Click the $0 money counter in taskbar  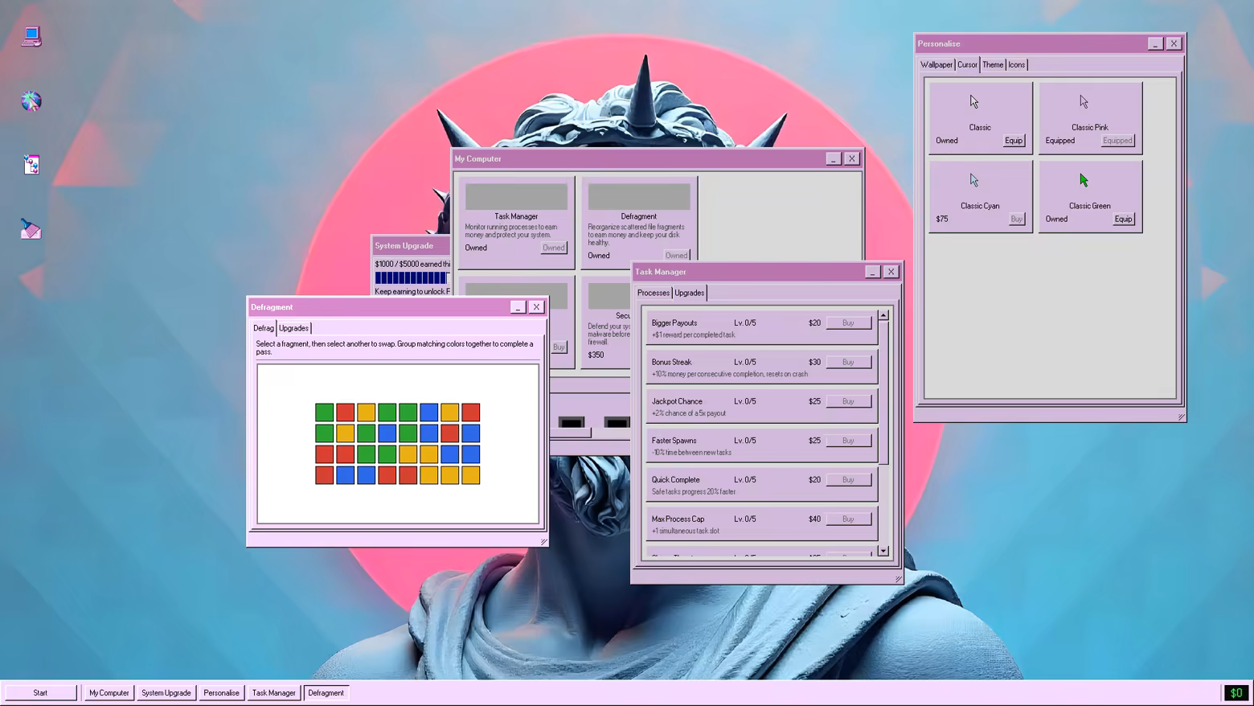1236,692
